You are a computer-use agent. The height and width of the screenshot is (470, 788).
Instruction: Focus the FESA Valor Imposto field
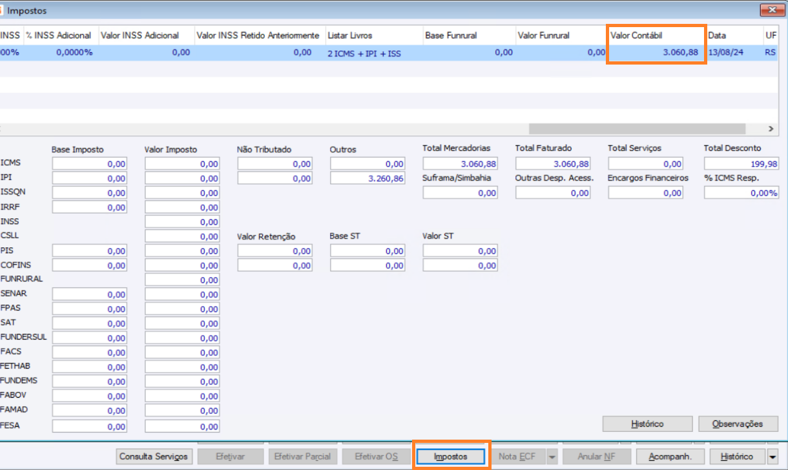pyautogui.click(x=182, y=427)
